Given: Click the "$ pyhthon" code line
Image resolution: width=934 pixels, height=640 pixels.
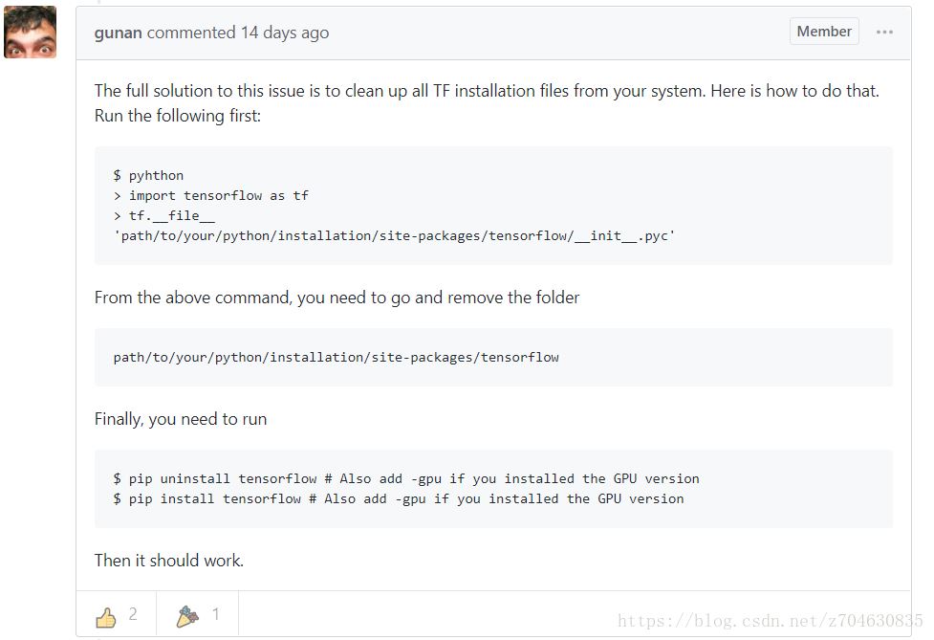Looking at the screenshot, I should (x=148, y=175).
